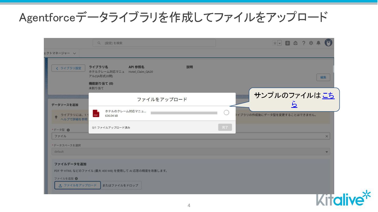Open the user profile avatar
Image resolution: width=378 pixels, height=212 pixels.
328,43
